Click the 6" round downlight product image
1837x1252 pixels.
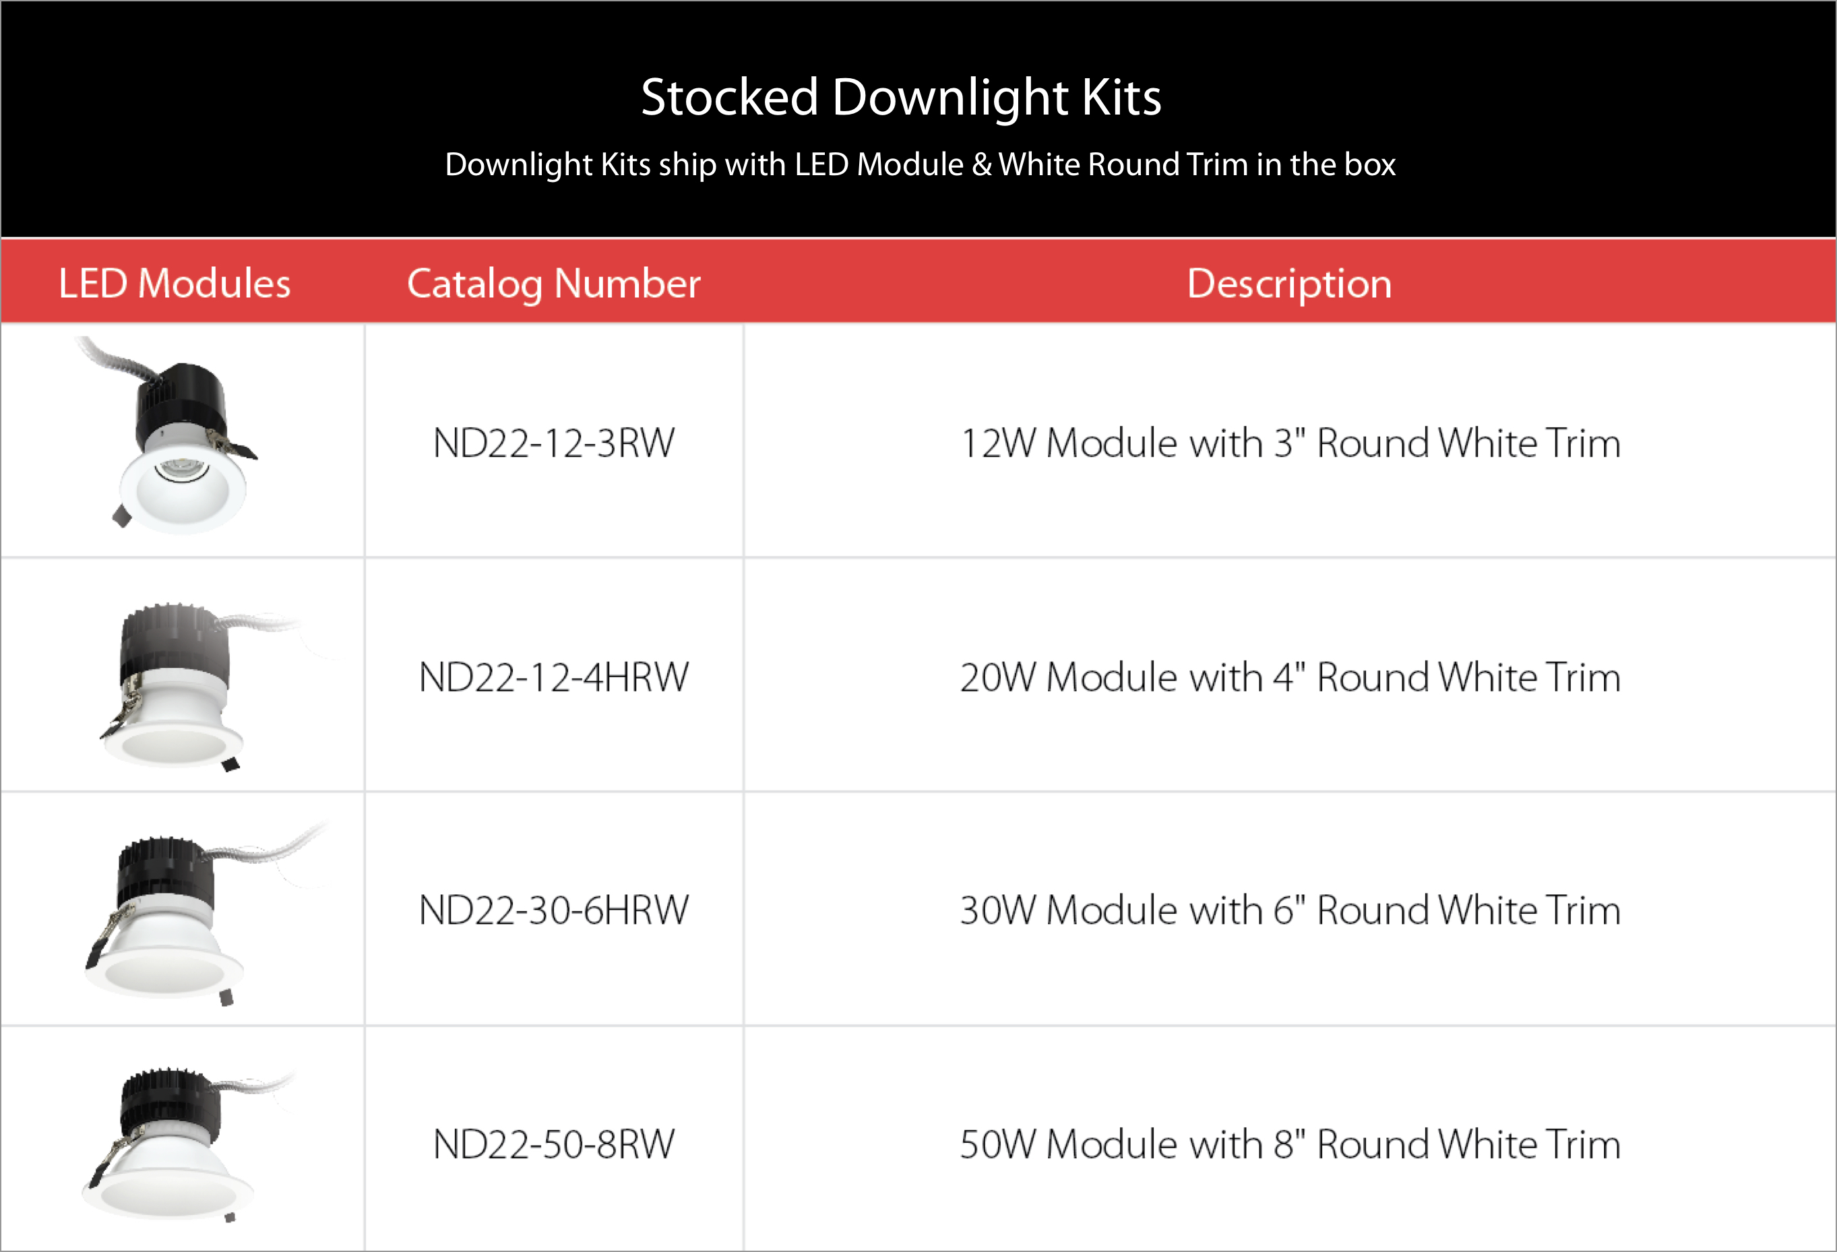tap(174, 917)
